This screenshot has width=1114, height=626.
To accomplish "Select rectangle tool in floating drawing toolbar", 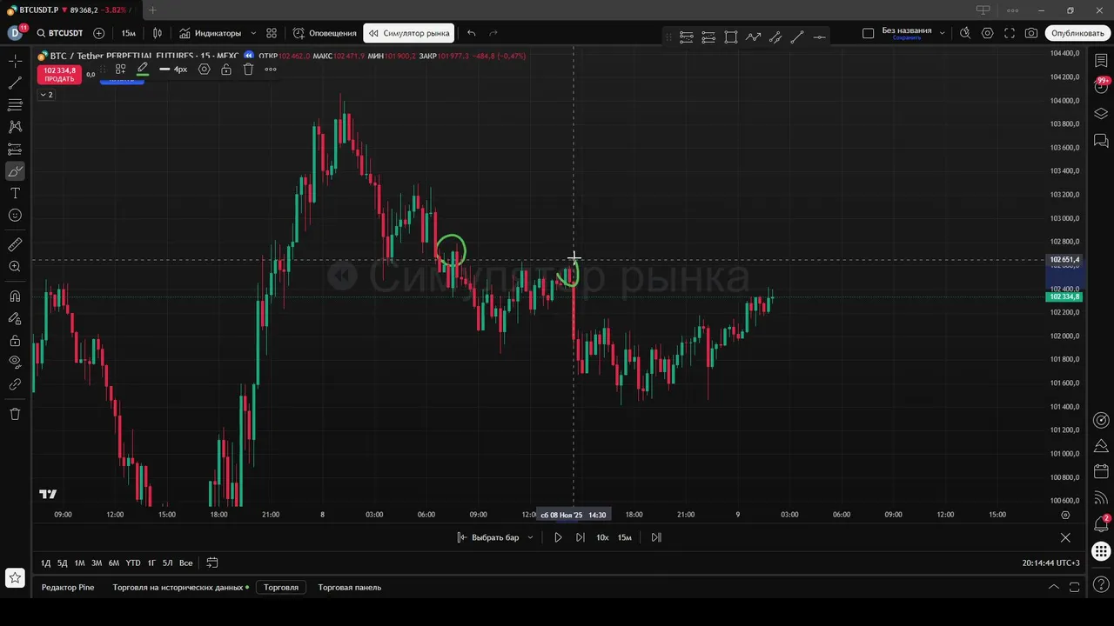I will pos(731,37).
